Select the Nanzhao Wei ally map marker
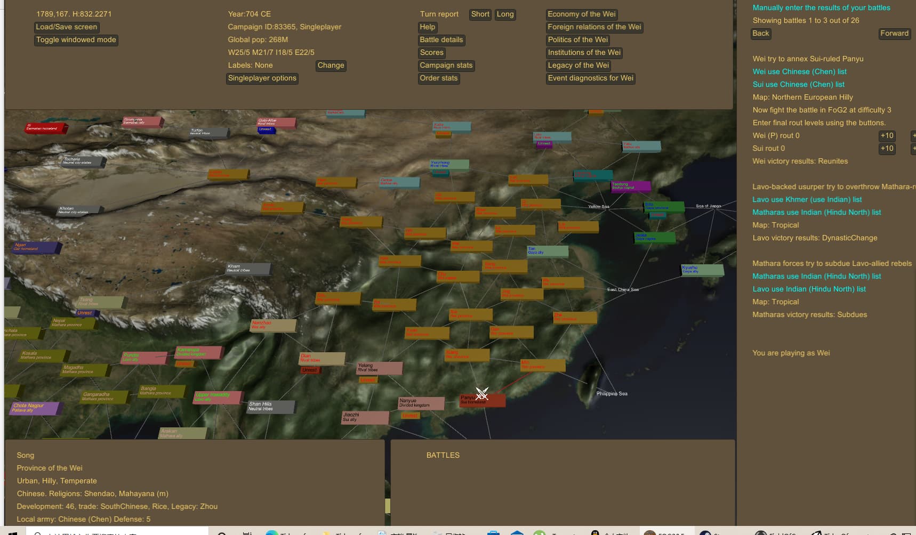Viewport: 916px width, 535px height. coord(274,325)
